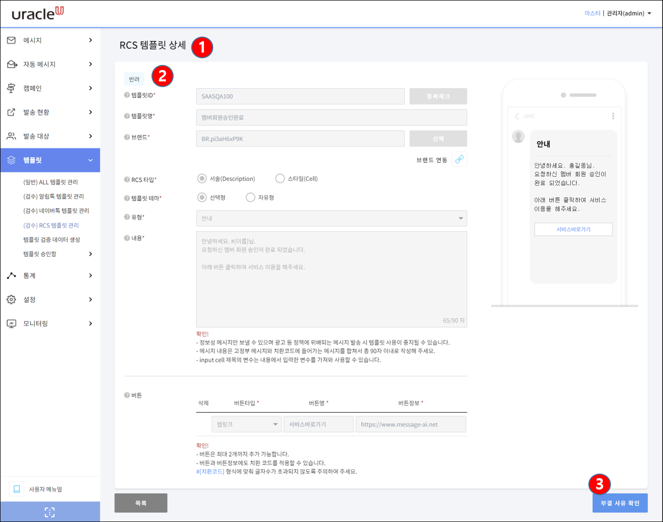Click the fullscreen focus icon in sidebar footer

(x=49, y=512)
